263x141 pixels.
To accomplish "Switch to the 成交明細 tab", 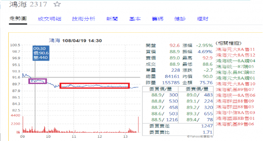I will [x=49, y=19].
